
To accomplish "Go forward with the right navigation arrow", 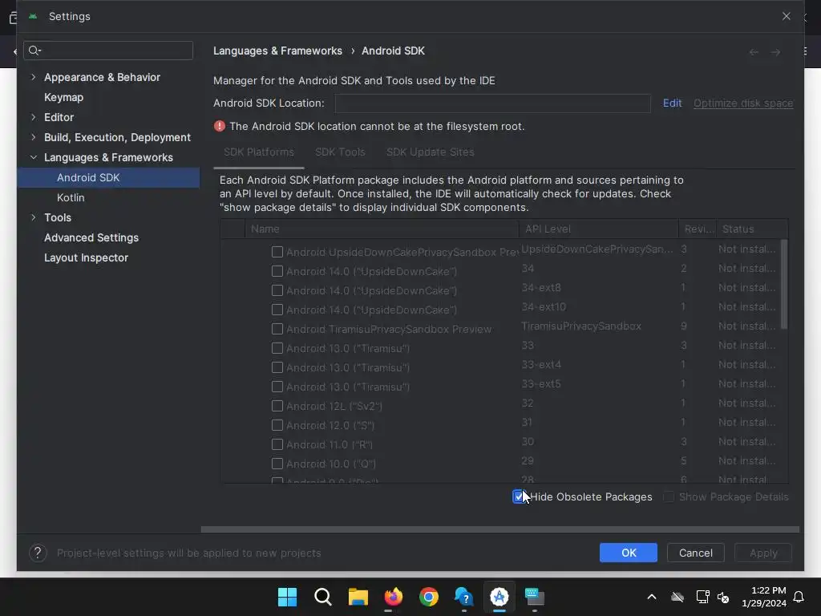I will point(775,52).
